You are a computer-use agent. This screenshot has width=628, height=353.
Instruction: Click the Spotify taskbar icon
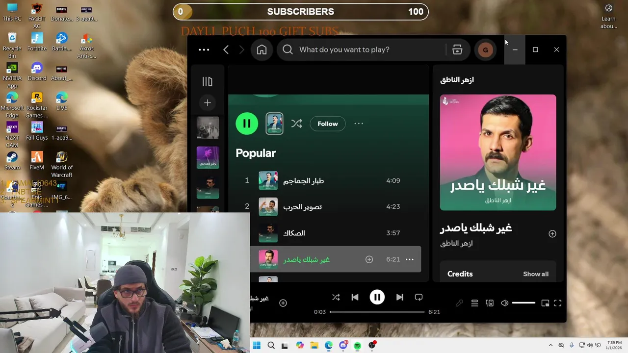(358, 346)
